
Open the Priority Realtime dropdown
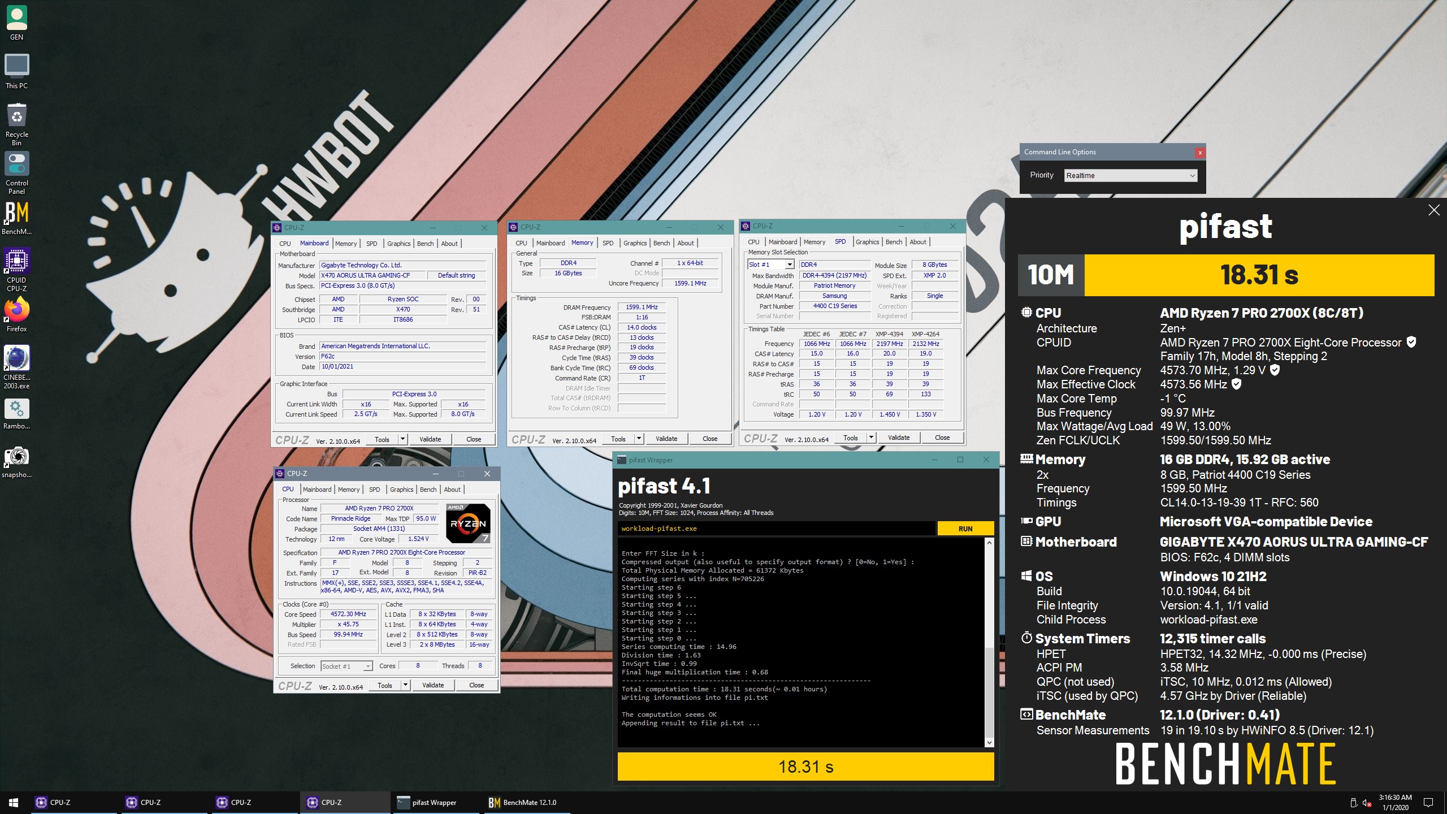(1130, 175)
